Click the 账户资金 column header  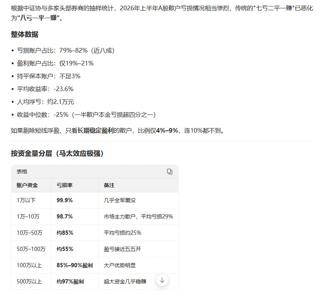coord(27,185)
